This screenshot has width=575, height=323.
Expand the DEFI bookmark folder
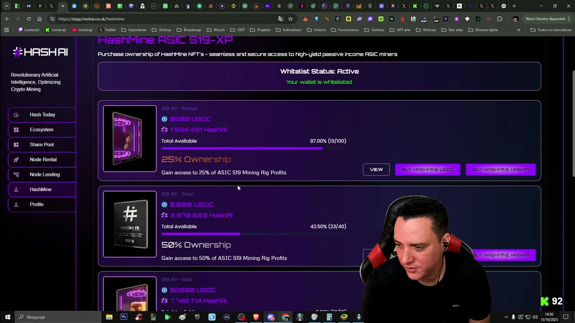[x=238, y=30]
